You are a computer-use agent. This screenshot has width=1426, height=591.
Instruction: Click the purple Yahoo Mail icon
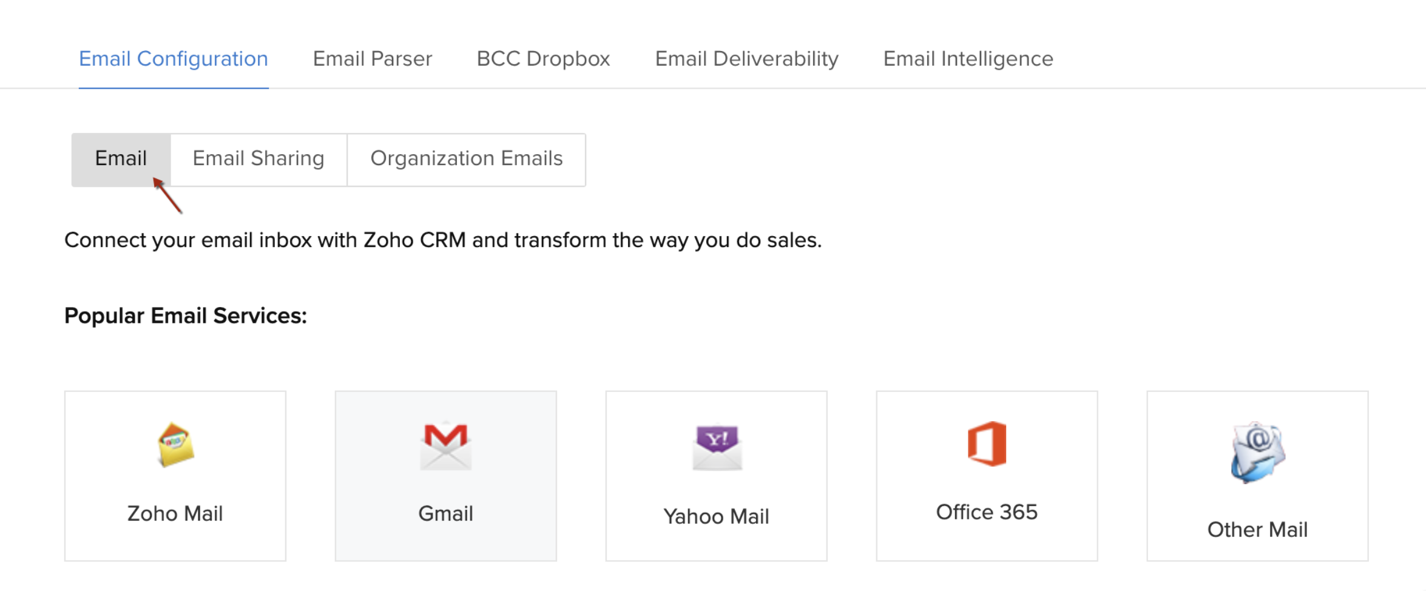pyautogui.click(x=717, y=447)
